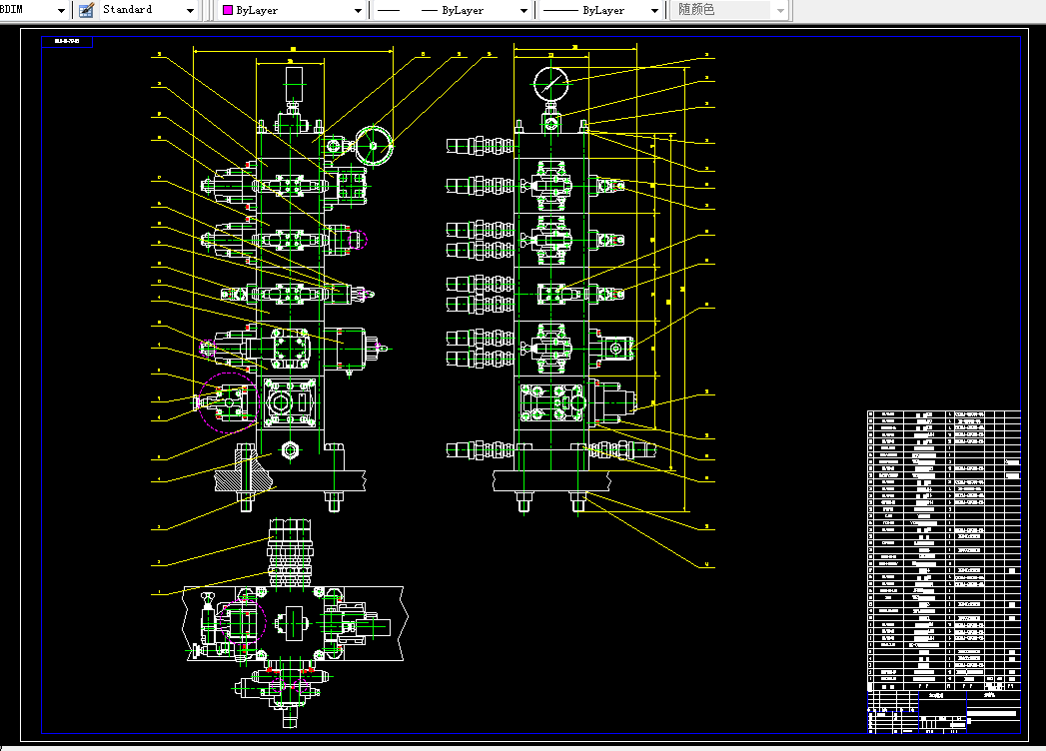
Task: Select the large magenta dashed circle in left view
Action: [228, 402]
